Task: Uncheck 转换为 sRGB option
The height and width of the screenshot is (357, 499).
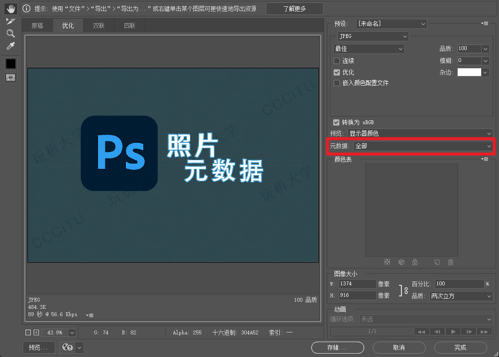Action: pos(336,123)
